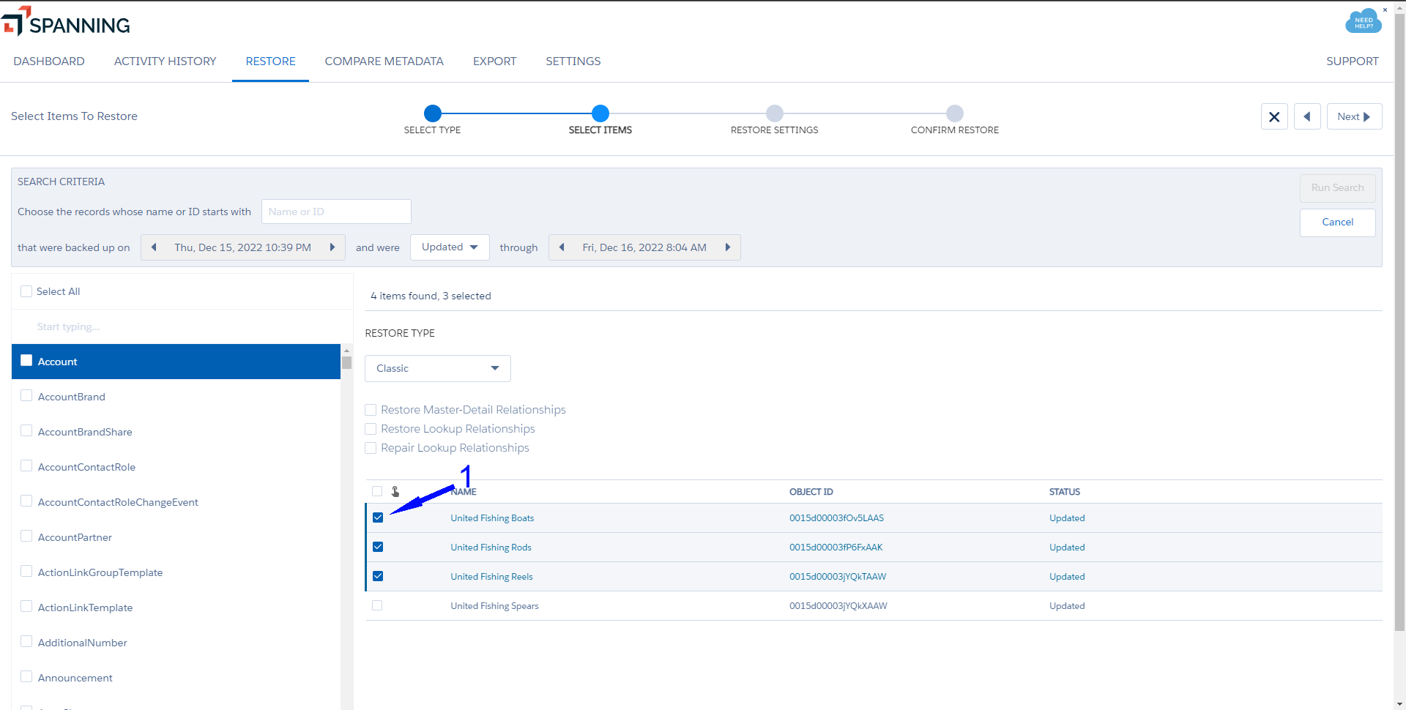
Task: Uncheck the United Fishing Reels row
Action: (x=378, y=576)
